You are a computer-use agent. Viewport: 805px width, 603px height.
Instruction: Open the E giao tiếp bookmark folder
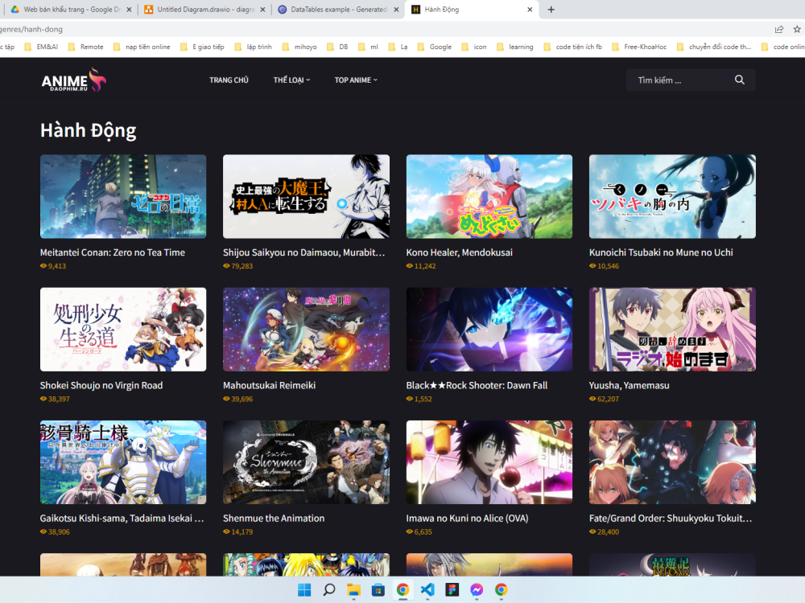(x=202, y=47)
